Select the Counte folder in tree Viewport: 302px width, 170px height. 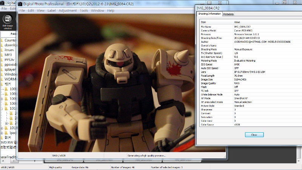tap(10, 40)
